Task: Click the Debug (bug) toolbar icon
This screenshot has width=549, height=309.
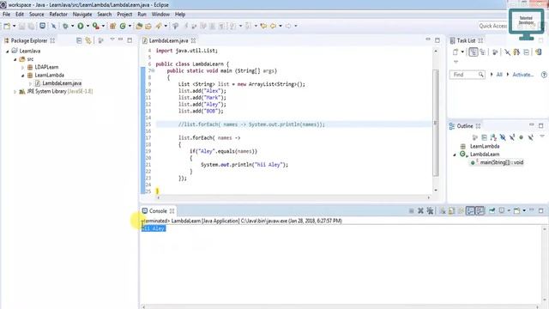Action: (x=65, y=26)
